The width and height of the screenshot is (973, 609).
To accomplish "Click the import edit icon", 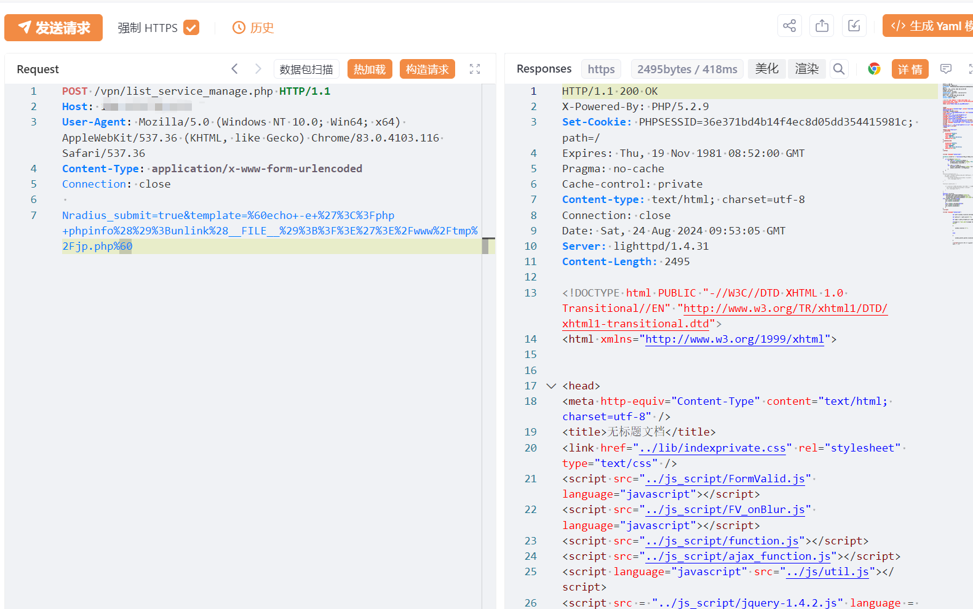I will 854,26.
